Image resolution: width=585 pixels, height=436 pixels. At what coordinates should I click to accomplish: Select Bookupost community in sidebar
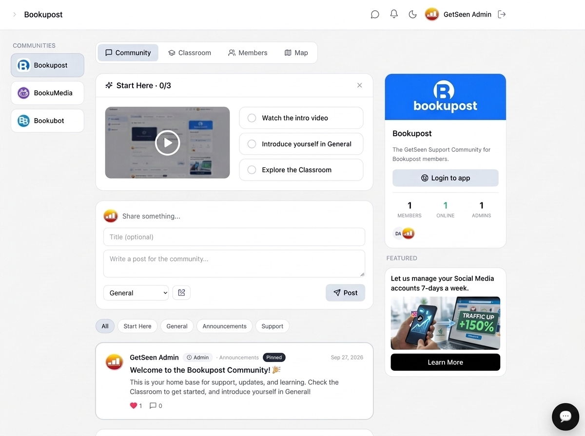tap(47, 65)
